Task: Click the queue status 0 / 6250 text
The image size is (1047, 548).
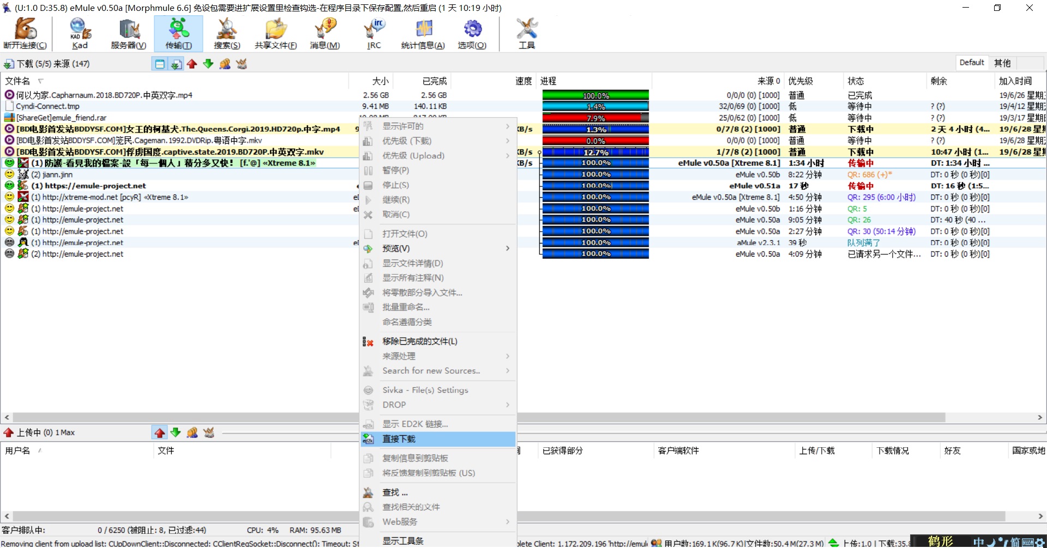Action: (x=152, y=531)
